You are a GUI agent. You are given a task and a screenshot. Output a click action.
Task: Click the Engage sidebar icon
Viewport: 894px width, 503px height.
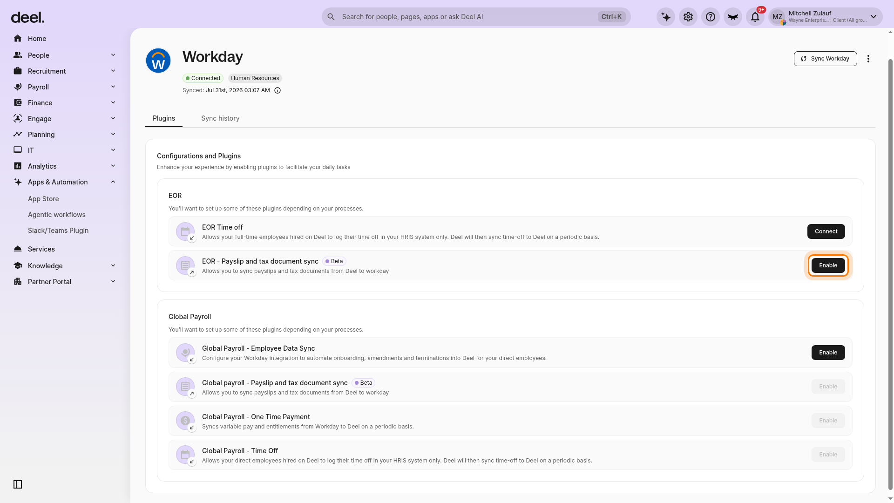[18, 118]
